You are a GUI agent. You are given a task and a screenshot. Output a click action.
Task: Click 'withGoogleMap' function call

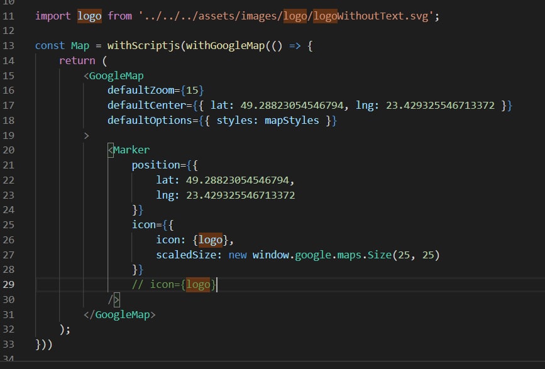coord(225,46)
